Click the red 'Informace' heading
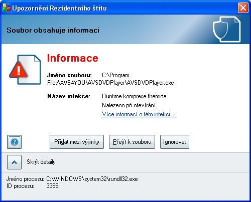 point(73,58)
